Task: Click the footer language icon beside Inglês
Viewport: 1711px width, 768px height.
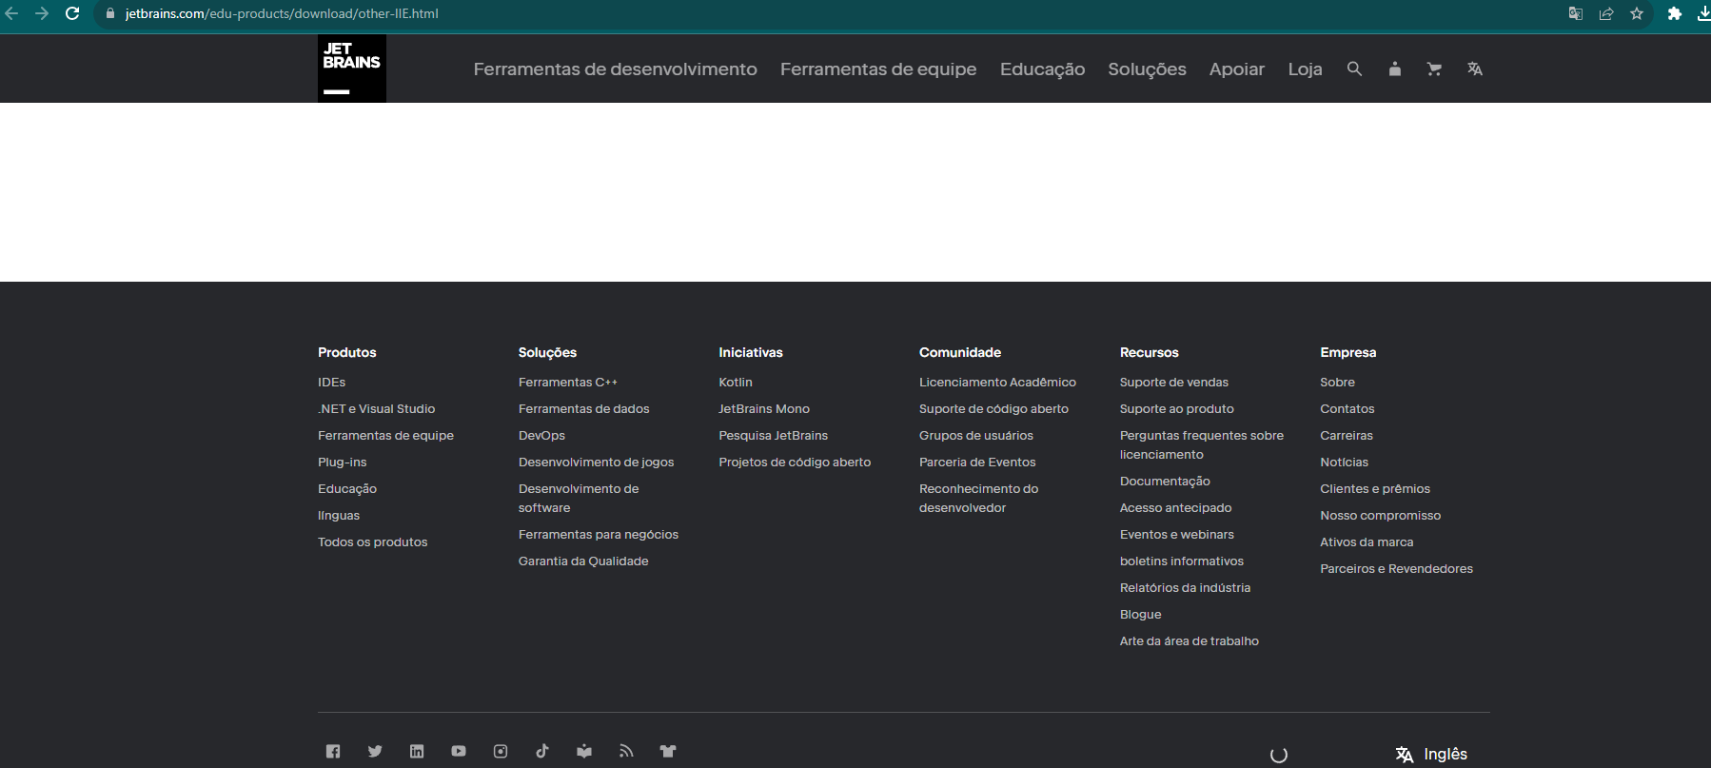Action: [1405, 755]
